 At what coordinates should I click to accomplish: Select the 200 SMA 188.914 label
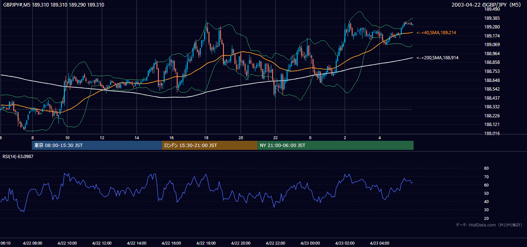[x=438, y=58]
